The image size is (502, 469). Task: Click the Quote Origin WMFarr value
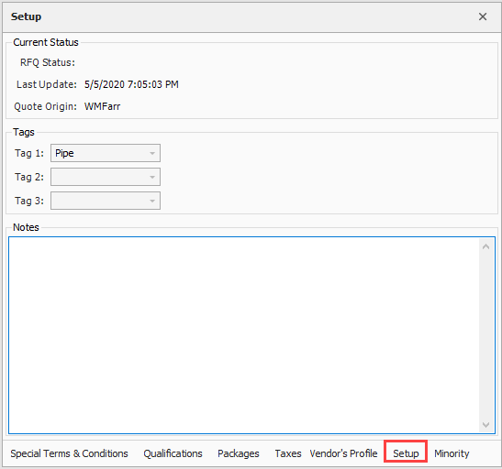click(102, 106)
